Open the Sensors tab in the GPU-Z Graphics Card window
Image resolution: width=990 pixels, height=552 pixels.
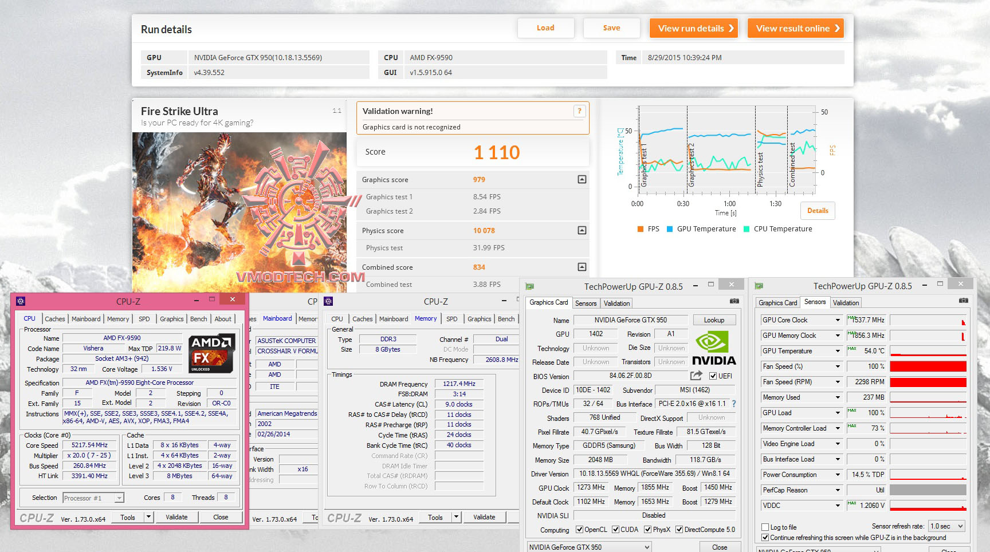(x=586, y=303)
